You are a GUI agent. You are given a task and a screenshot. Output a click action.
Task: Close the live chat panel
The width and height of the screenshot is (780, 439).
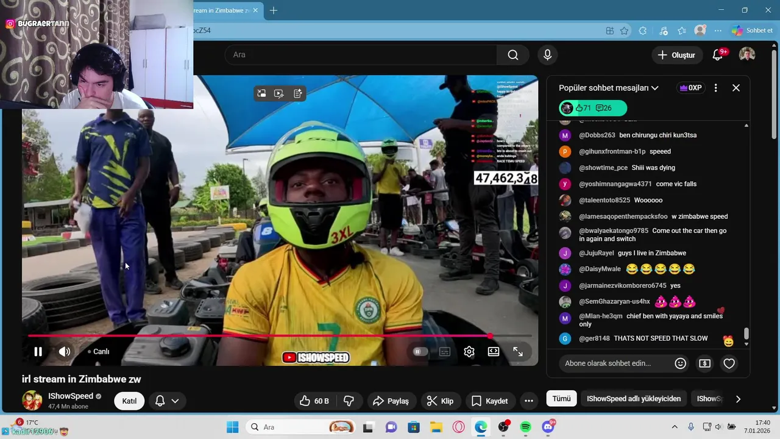point(736,88)
